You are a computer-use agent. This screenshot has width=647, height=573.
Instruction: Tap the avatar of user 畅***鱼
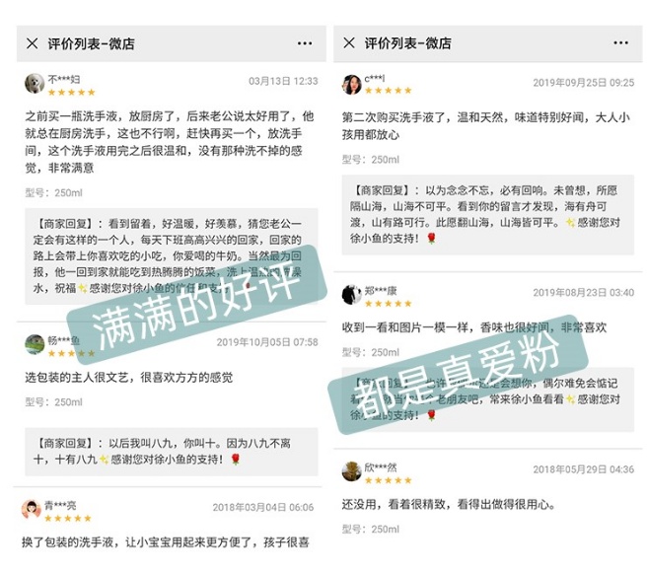[x=35, y=344]
